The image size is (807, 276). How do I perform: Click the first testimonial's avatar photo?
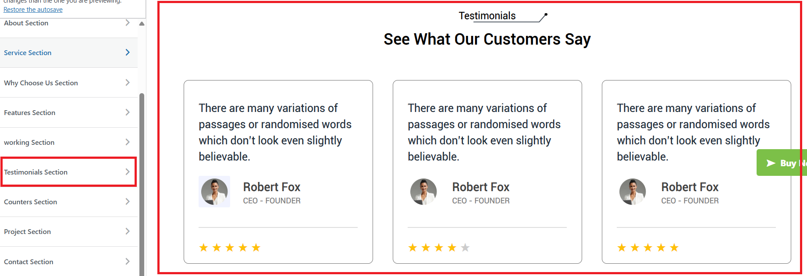coord(214,192)
